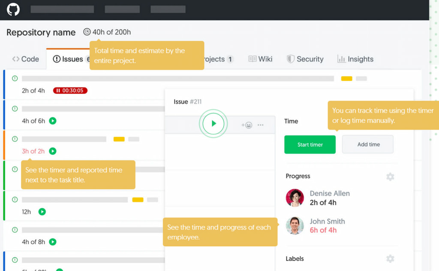Click the yellow progress segment on the top task bar
439x271 pixels.
click(x=346, y=79)
